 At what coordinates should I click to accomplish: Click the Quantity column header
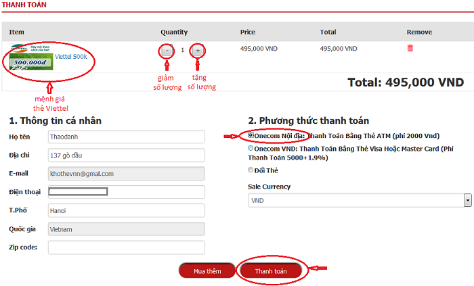click(x=174, y=32)
